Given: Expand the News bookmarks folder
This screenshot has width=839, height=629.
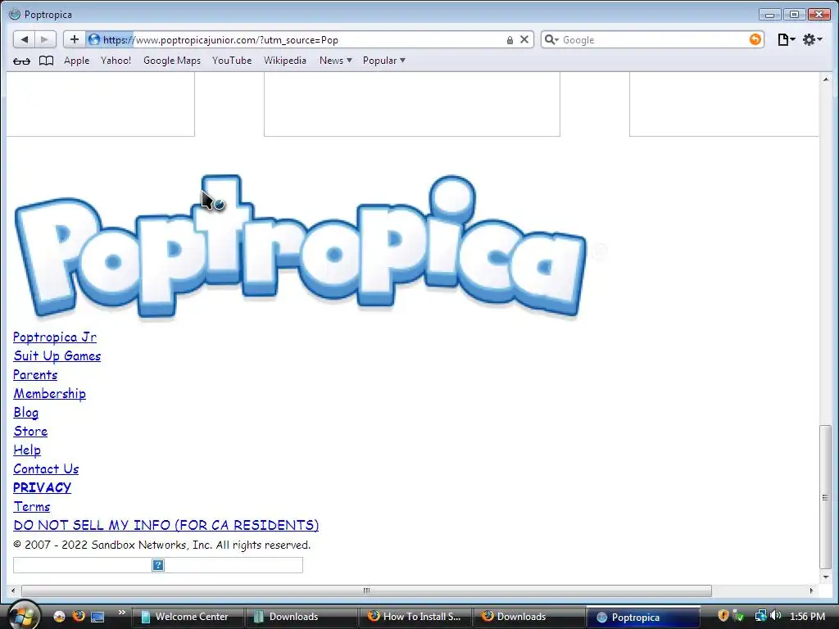Looking at the screenshot, I should (x=335, y=61).
